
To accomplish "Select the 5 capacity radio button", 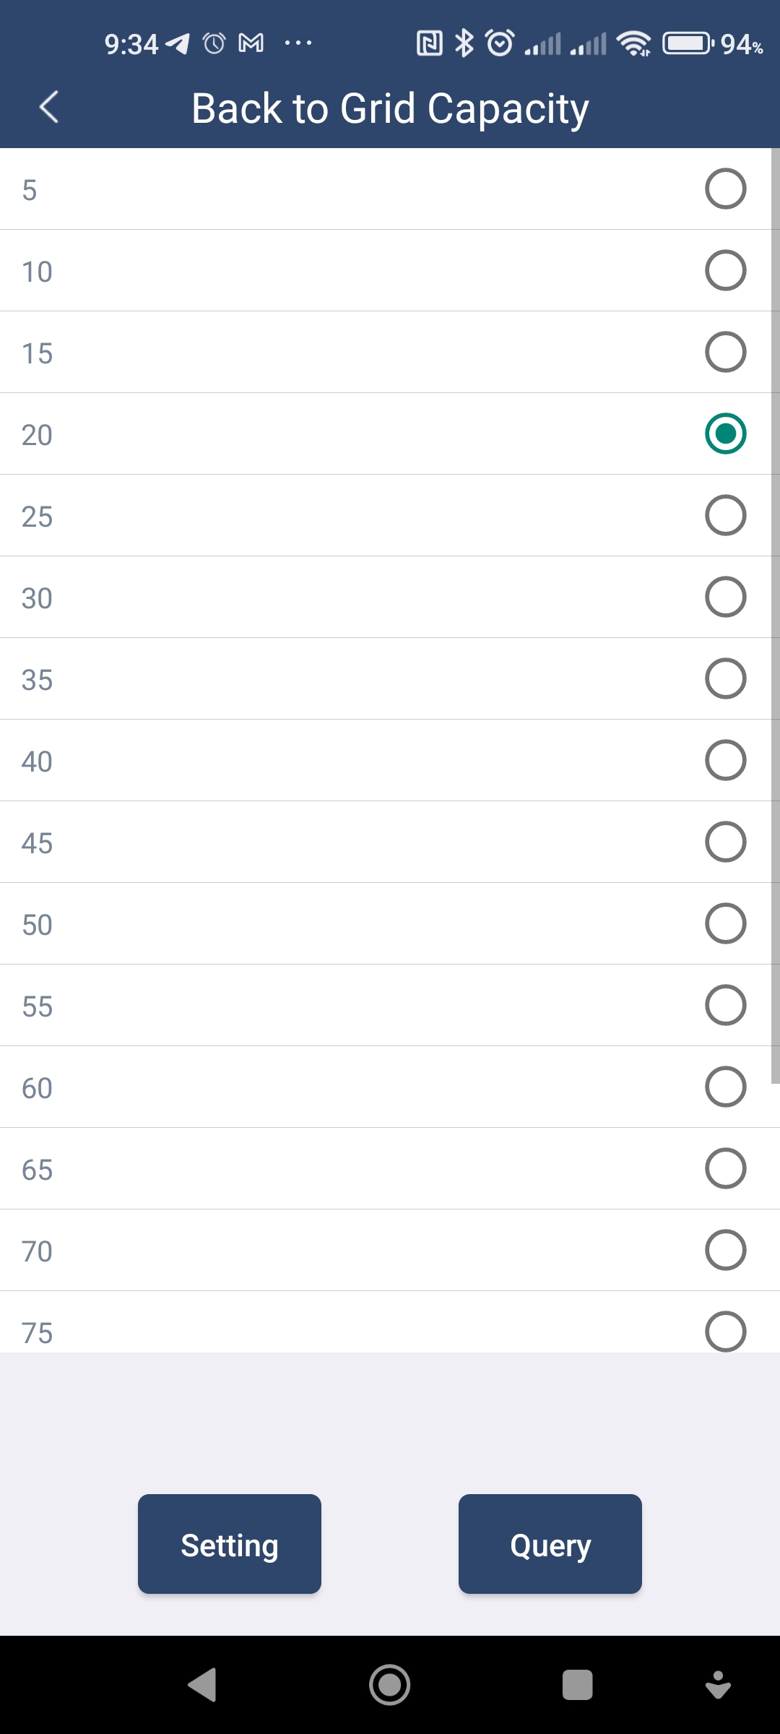I will click(x=725, y=189).
